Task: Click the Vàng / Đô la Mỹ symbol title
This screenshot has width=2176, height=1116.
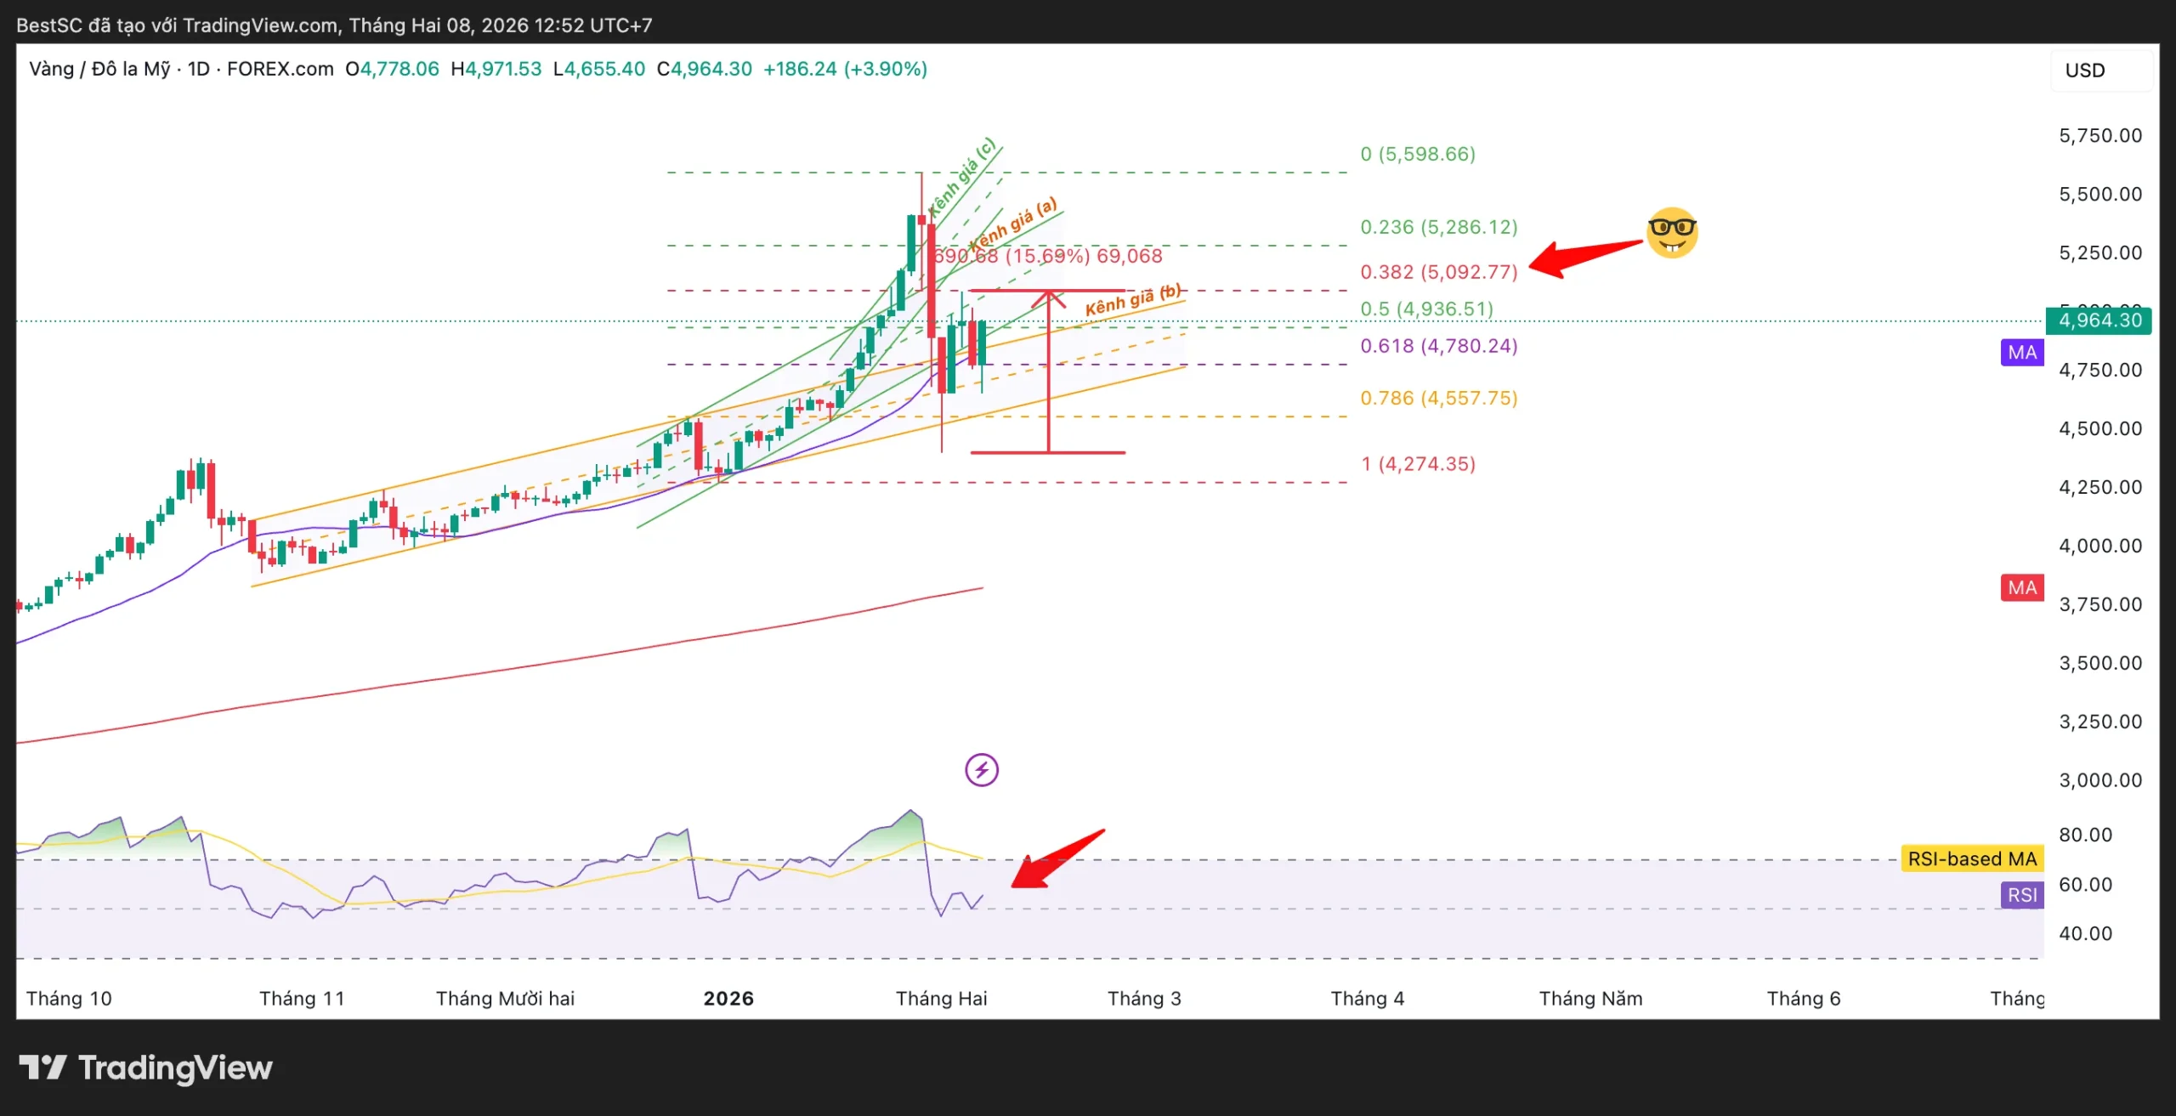Action: click(x=99, y=69)
